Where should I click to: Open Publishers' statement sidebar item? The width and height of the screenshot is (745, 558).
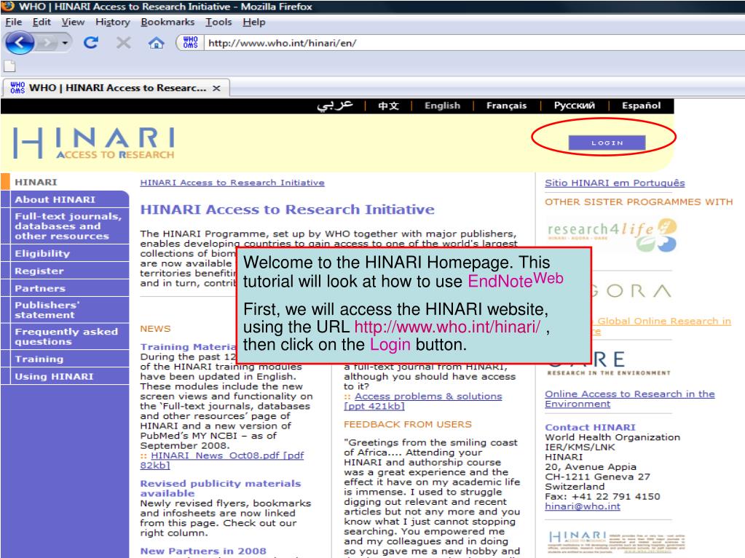pos(65,310)
